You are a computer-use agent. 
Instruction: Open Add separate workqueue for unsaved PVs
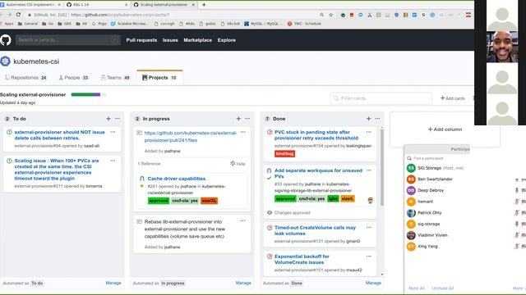click(x=318, y=173)
